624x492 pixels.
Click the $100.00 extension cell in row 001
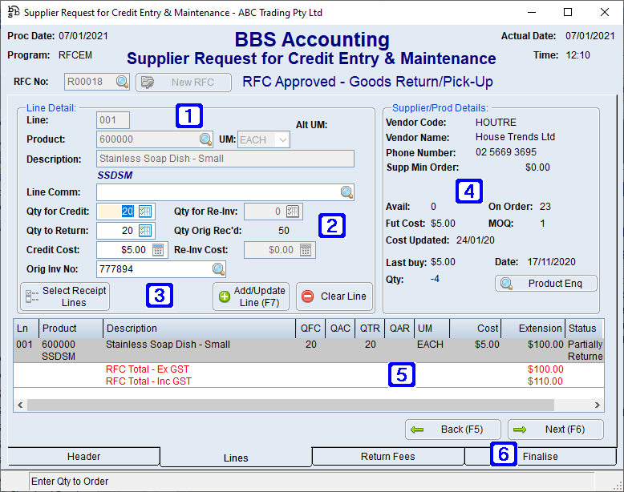click(x=545, y=345)
